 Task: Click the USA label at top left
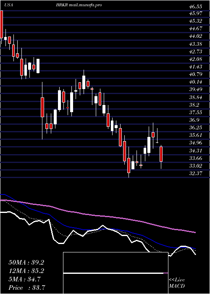coord(8,5)
